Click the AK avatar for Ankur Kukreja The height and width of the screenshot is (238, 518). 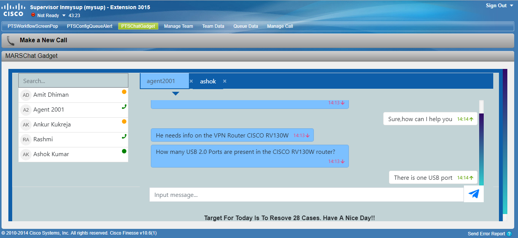(x=26, y=125)
